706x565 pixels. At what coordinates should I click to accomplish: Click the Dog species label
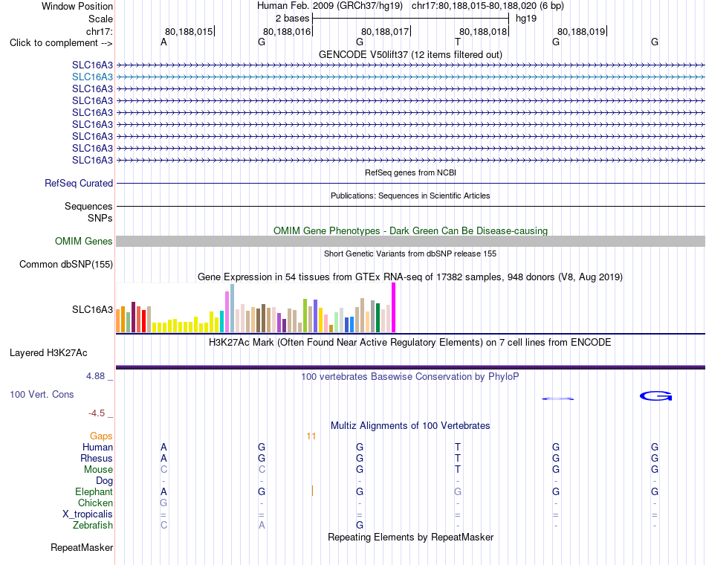coord(104,481)
